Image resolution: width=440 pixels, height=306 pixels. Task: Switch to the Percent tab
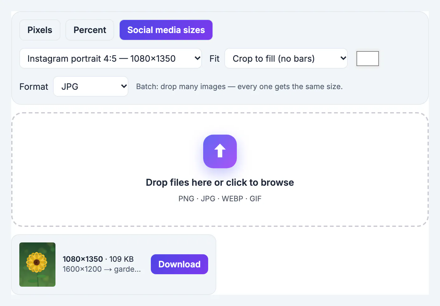click(x=90, y=30)
